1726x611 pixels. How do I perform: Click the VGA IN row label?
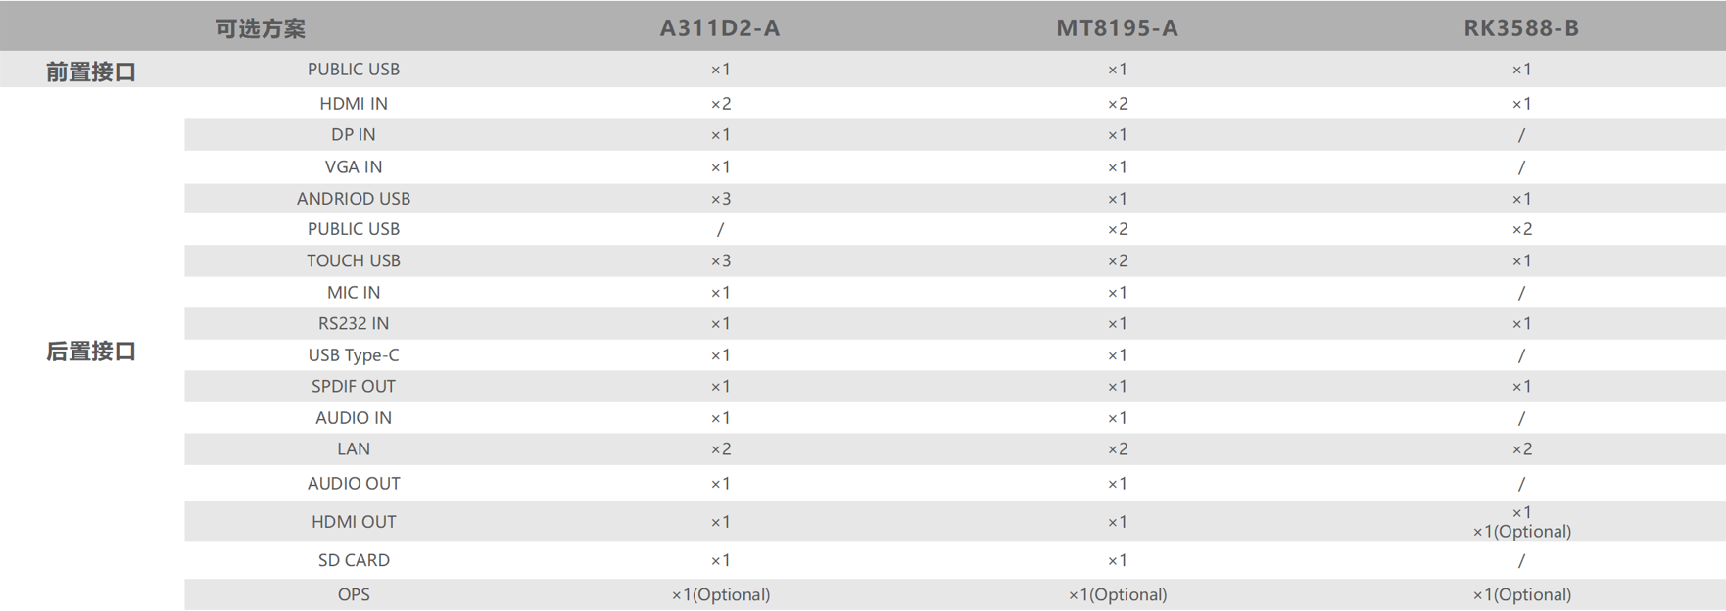point(354,167)
